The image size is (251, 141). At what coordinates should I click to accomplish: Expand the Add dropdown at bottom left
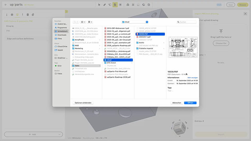59,134
